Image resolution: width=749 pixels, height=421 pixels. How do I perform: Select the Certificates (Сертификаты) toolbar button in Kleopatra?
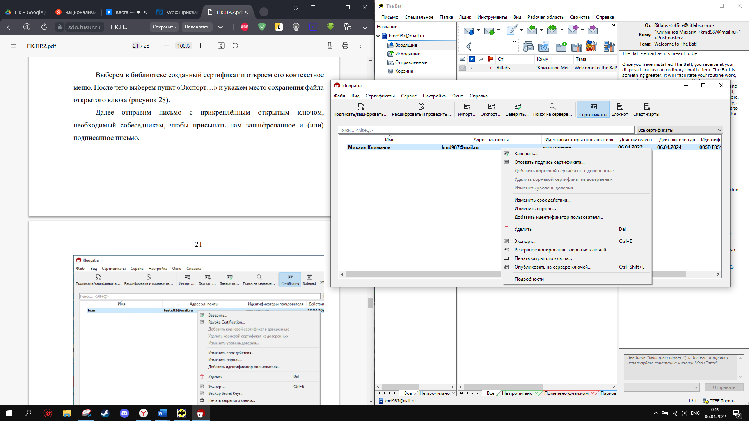tap(593, 110)
